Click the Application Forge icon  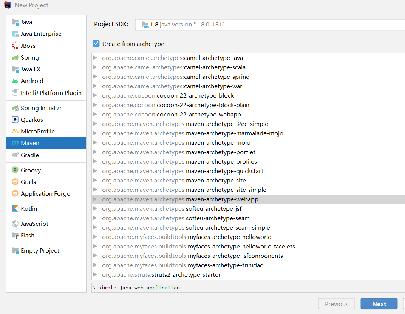[15, 193]
